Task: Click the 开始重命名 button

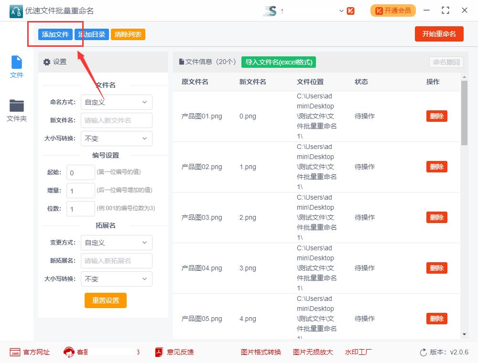Action: click(x=439, y=33)
